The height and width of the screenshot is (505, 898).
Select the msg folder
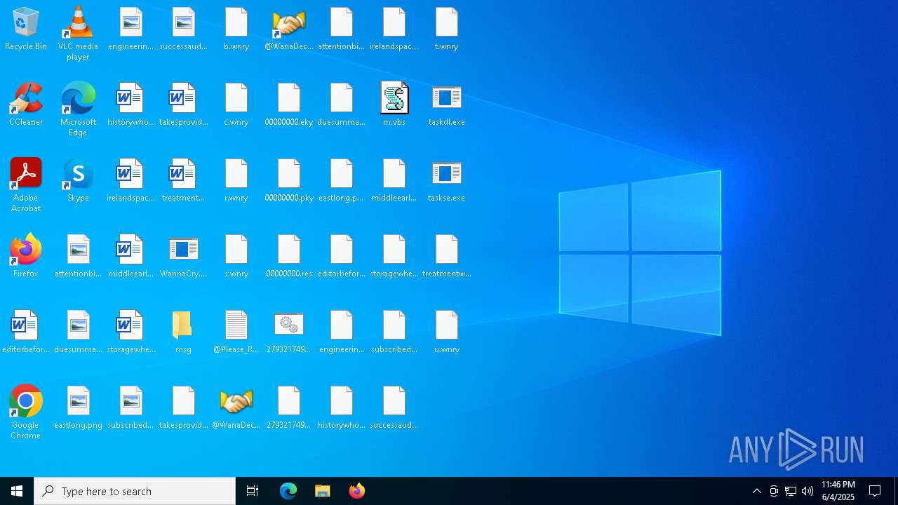[184, 332]
